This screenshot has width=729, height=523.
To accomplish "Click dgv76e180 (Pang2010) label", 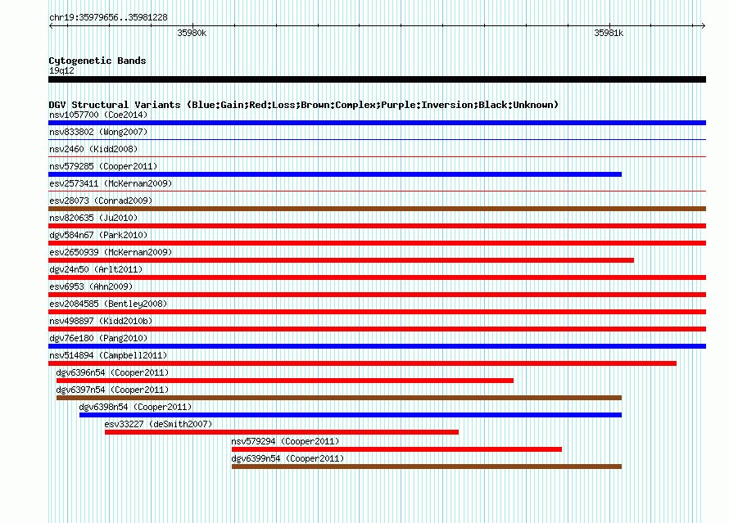I will [98, 338].
